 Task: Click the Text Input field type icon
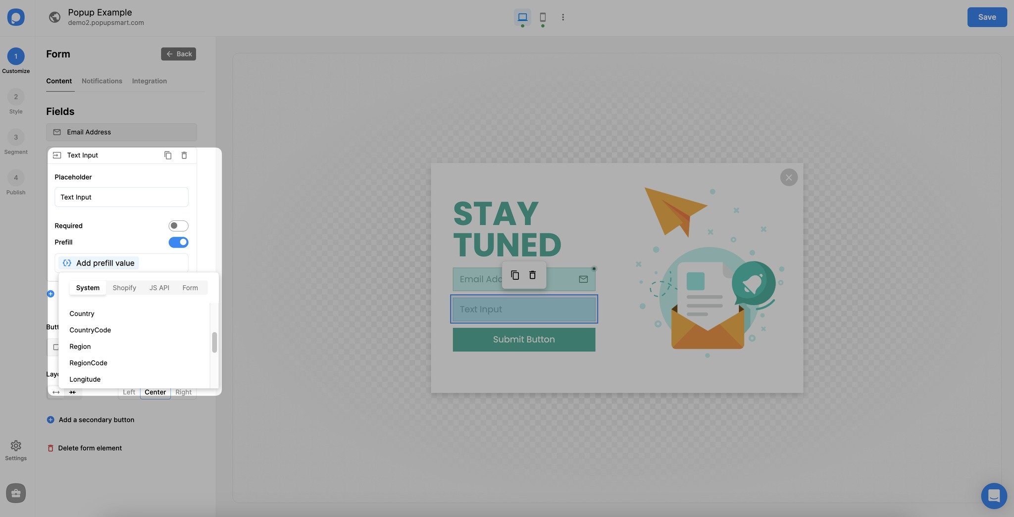click(x=57, y=155)
